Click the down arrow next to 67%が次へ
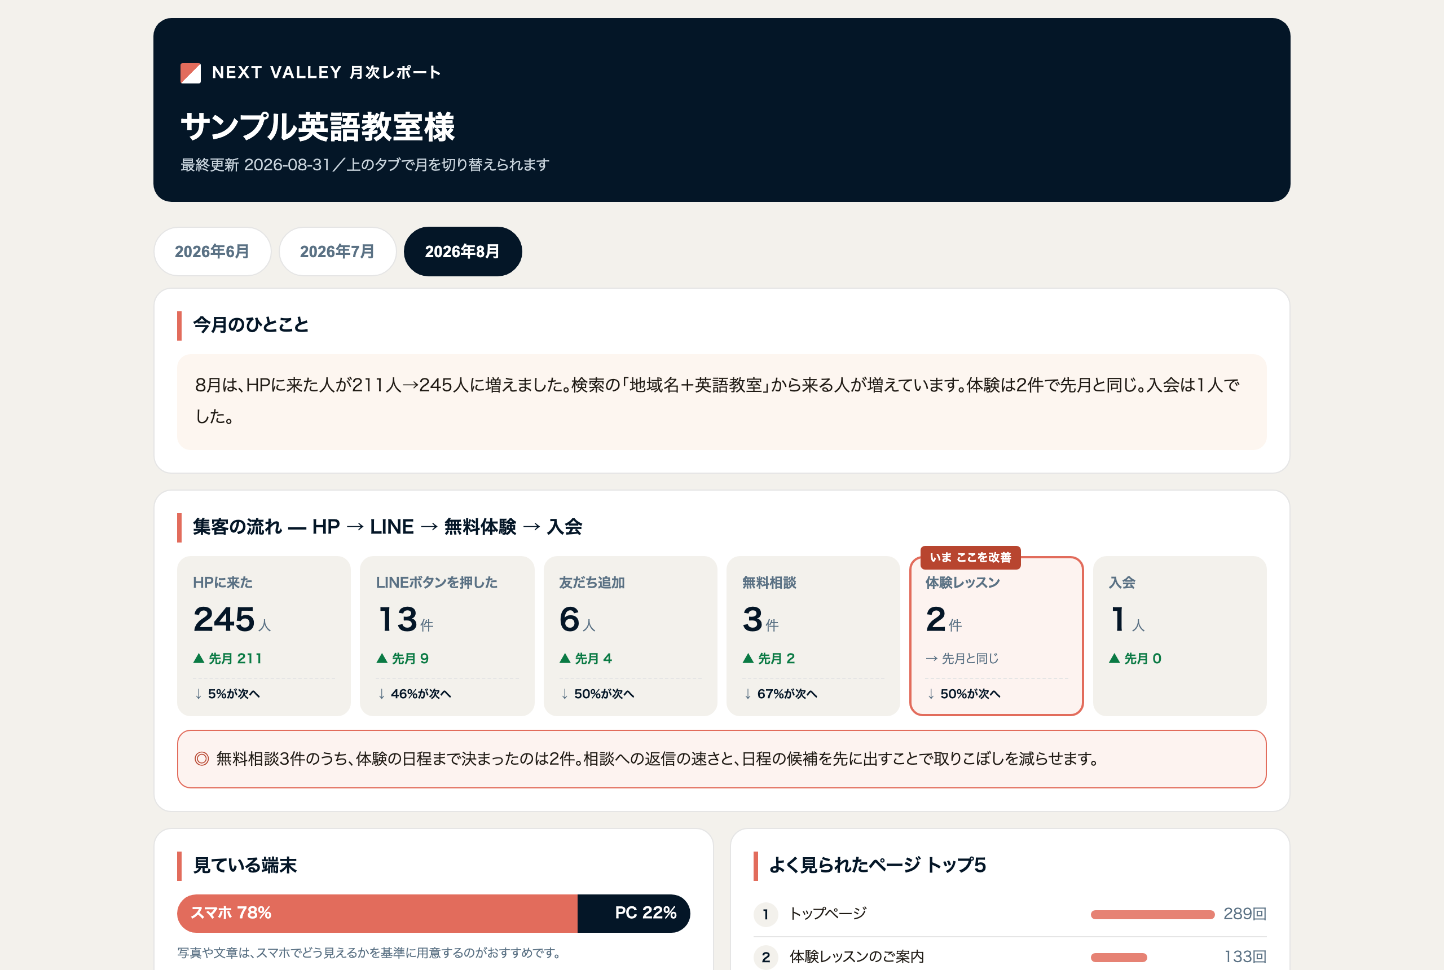 (747, 694)
